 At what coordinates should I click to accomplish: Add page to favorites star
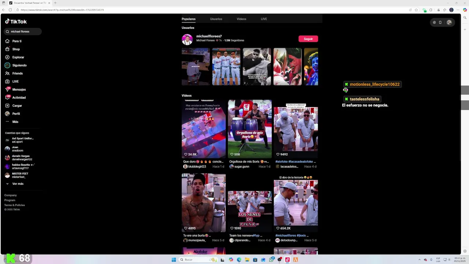pyautogui.click(x=416, y=10)
